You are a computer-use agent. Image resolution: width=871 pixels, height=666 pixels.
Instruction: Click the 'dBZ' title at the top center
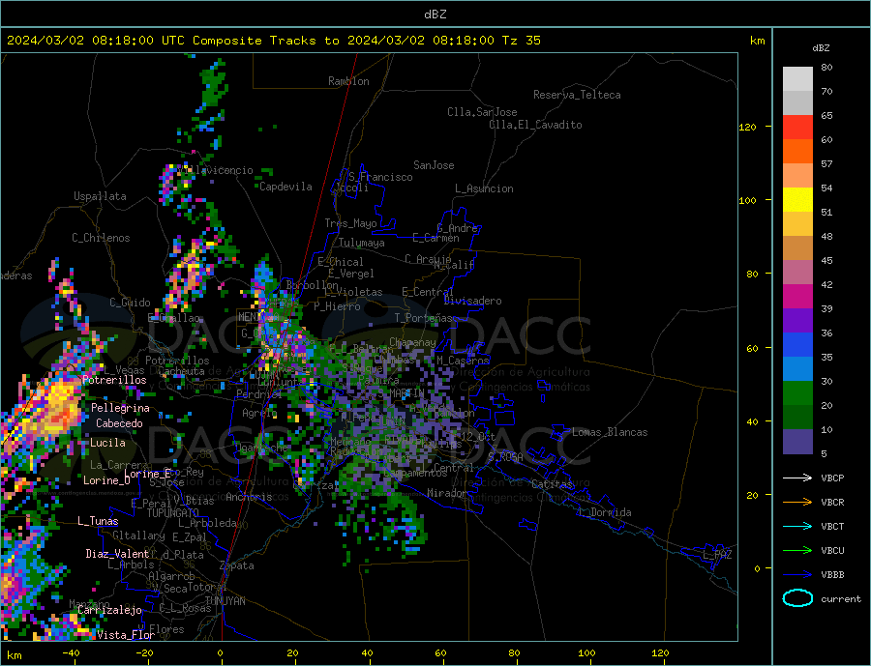435,14
